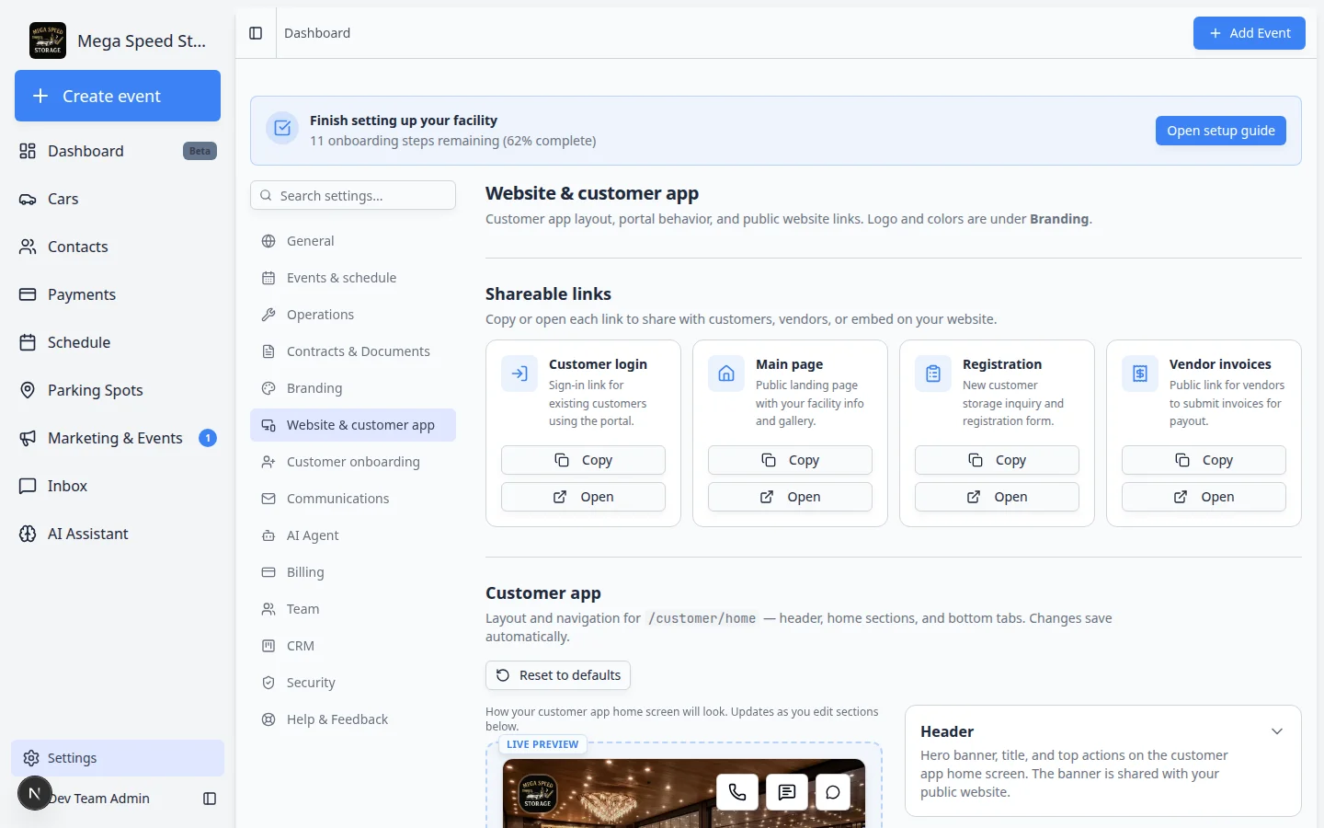Click the Main page home icon
1324x828 pixels.
pyautogui.click(x=726, y=374)
